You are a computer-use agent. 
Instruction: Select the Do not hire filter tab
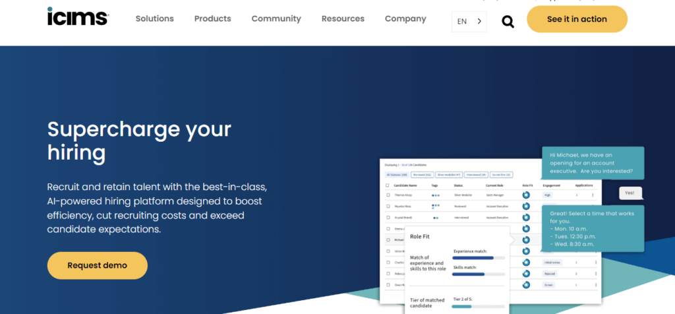[x=502, y=174]
